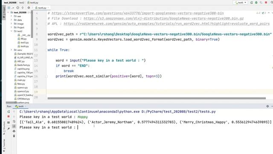
Task: Close the test6.py editor tab
Action: (48, 8)
